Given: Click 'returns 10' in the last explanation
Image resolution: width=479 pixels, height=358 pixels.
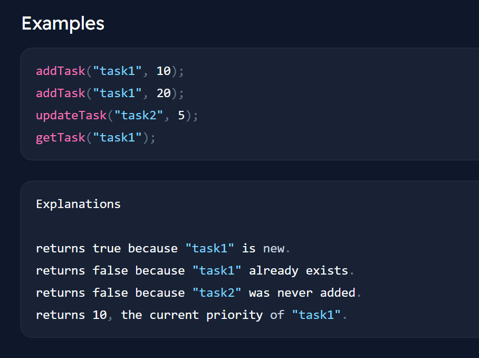Looking at the screenshot, I should click(x=71, y=315).
